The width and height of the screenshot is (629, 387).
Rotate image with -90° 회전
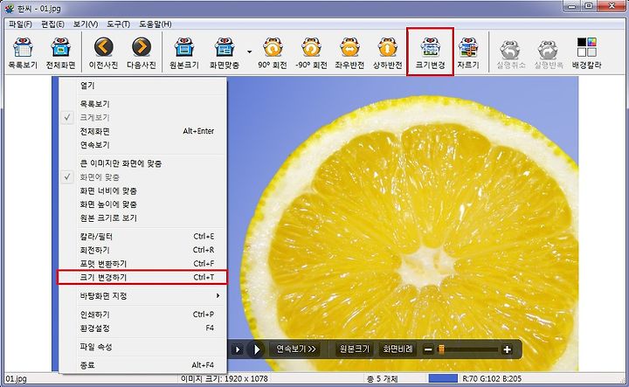311,53
